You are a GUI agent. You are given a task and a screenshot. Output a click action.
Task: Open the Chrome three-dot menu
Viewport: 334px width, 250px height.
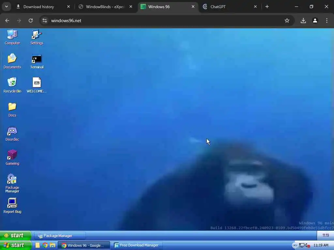[327, 21]
